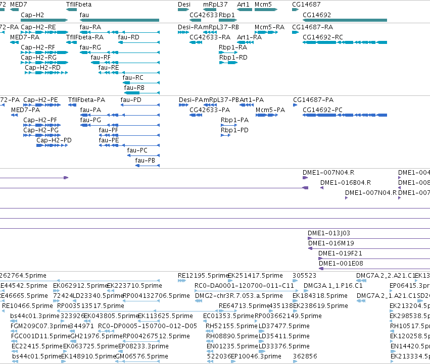Image resolution: width=430 pixels, height=364 pixels.
Task: Click the CG42633 gene glyph
Action: (195, 20)
